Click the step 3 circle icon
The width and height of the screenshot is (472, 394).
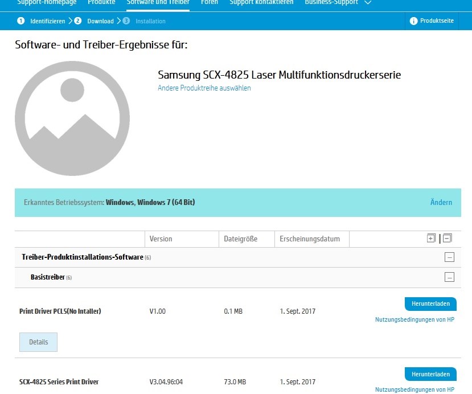pyautogui.click(x=126, y=20)
